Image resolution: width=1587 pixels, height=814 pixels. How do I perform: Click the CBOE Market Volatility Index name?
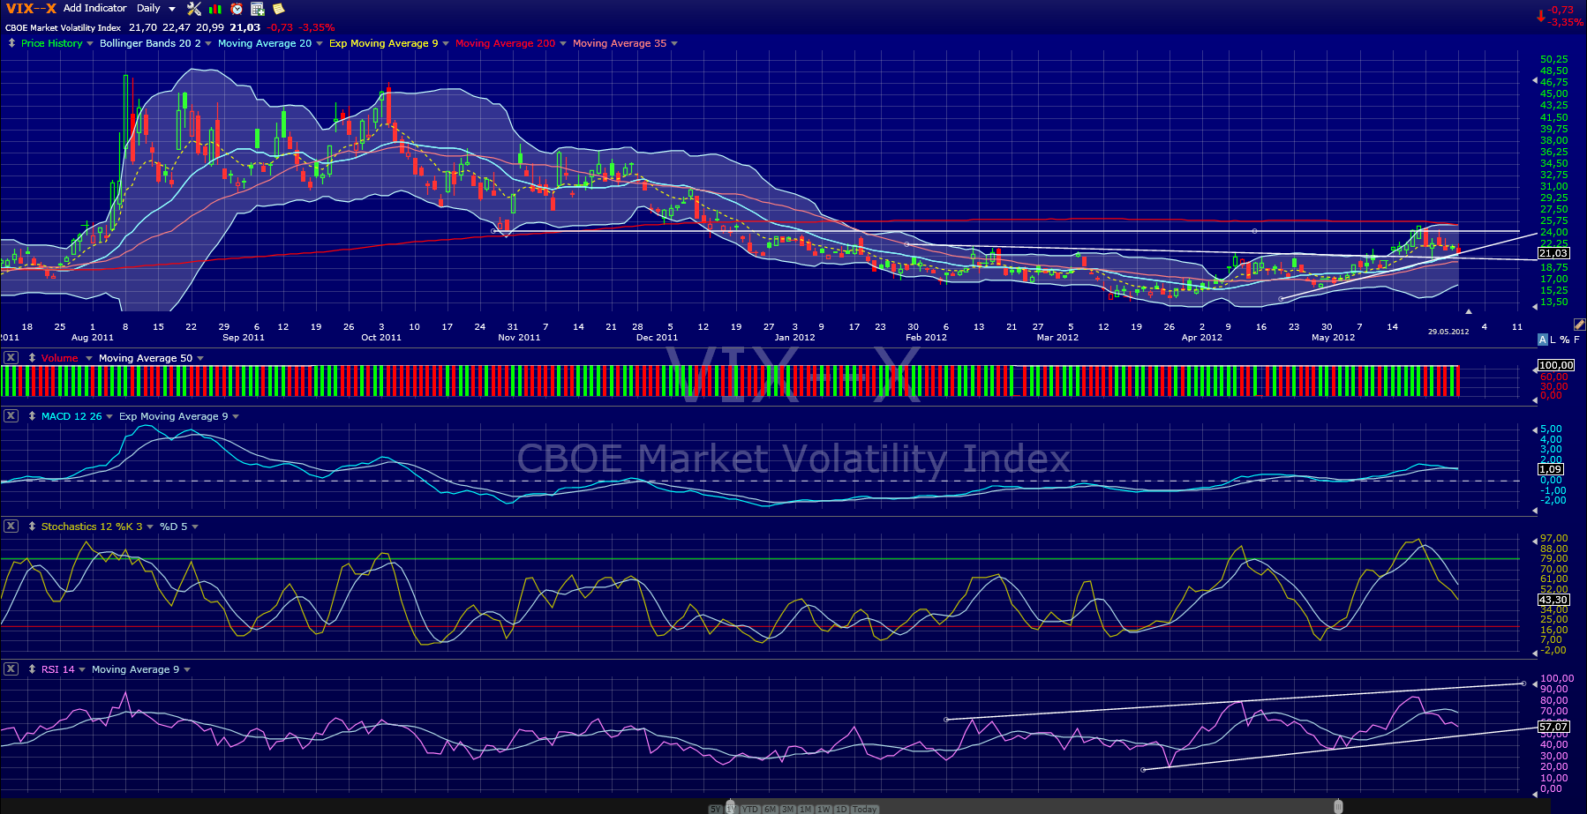(64, 27)
